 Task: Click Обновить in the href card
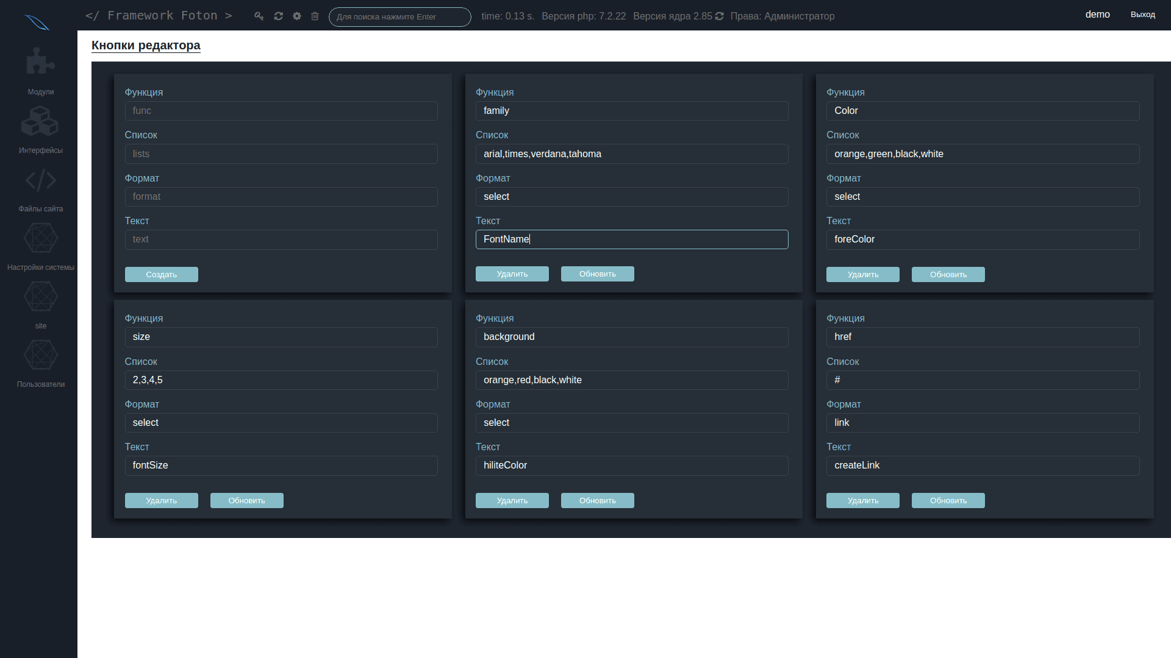pyautogui.click(x=948, y=501)
